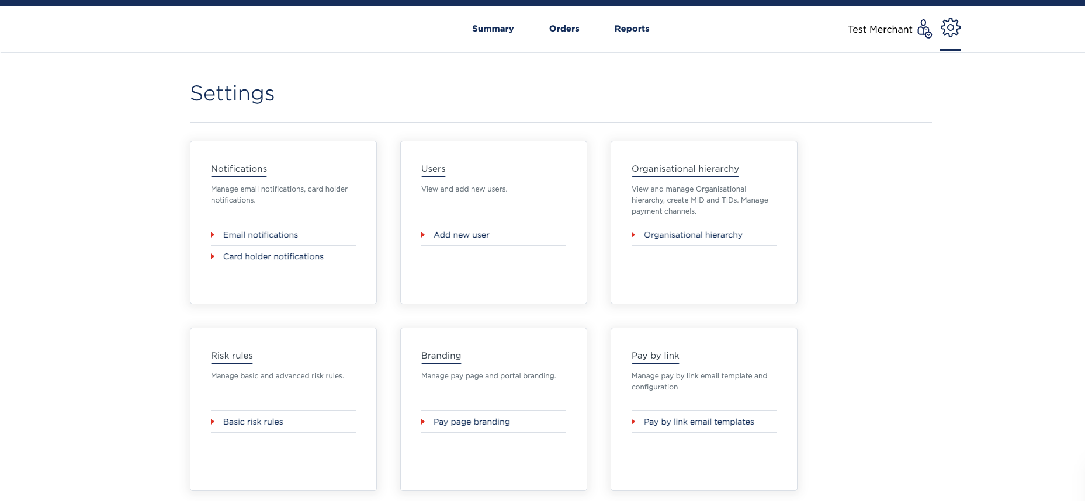Click the Notifications card heading

click(239, 169)
